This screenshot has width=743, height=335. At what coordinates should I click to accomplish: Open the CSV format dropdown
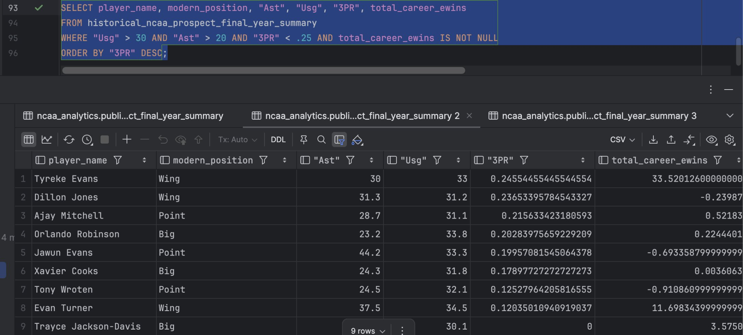pyautogui.click(x=622, y=140)
